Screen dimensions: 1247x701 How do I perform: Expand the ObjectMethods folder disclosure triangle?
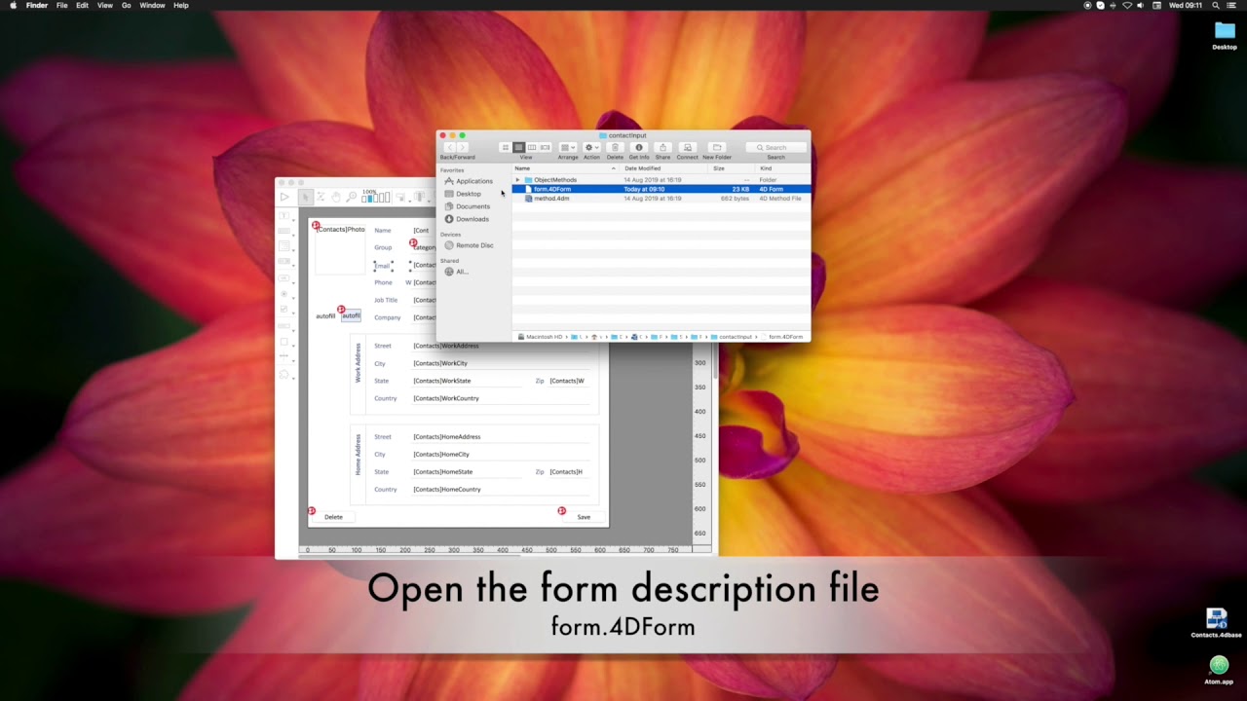click(x=517, y=180)
